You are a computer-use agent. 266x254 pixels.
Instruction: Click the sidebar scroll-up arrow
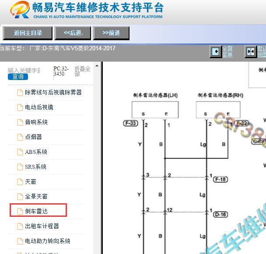97,66
